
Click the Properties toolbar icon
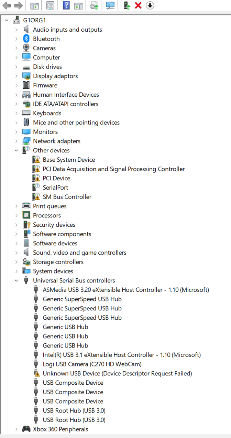coord(50,5)
